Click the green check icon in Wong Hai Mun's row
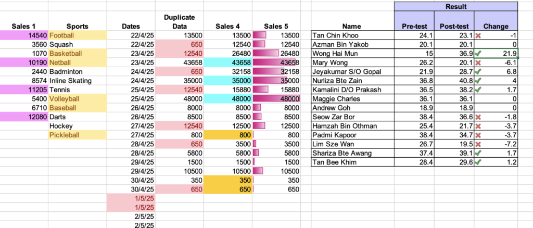533x228 pixels. 479,54
